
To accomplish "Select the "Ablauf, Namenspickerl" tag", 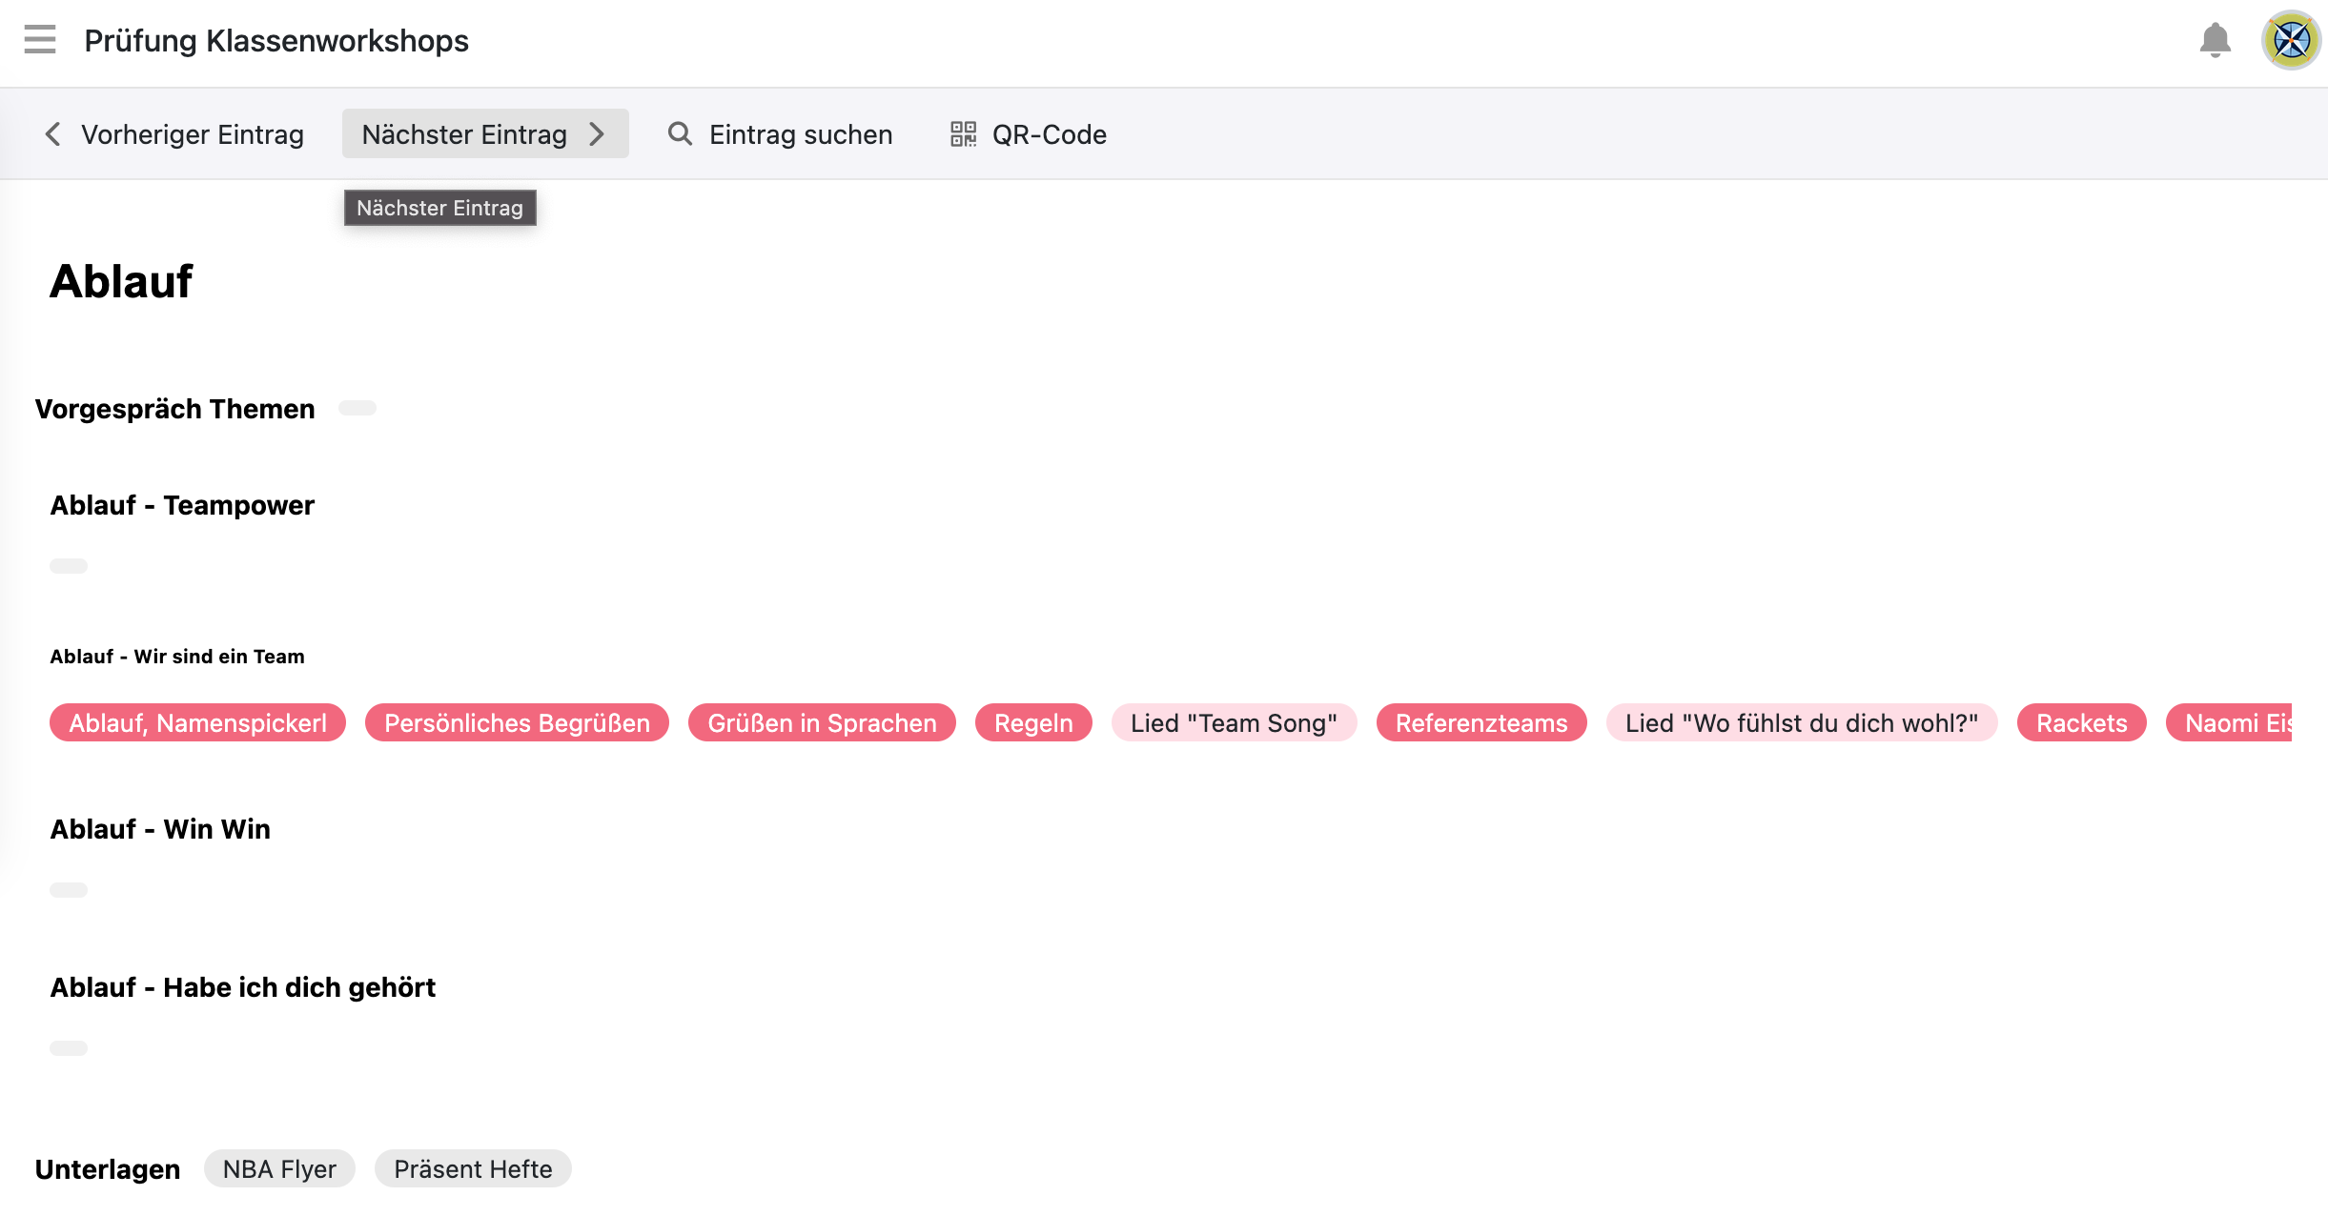I will [x=197, y=723].
